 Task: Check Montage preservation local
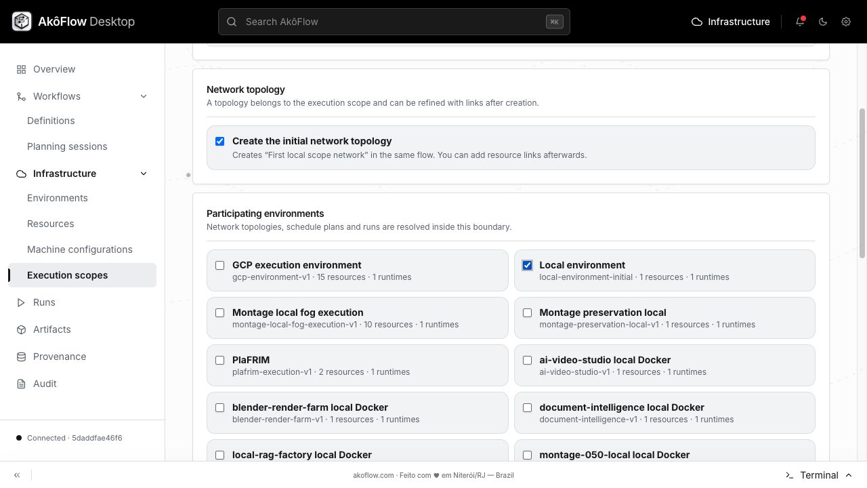[527, 312]
